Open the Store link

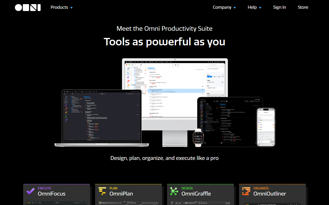pyautogui.click(x=303, y=7)
